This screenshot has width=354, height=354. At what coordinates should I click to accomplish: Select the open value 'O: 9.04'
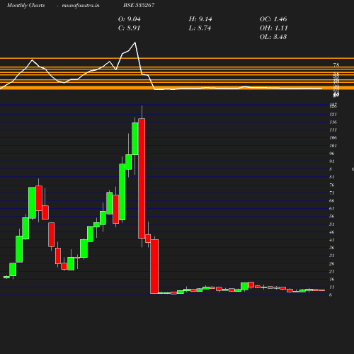(129, 19)
